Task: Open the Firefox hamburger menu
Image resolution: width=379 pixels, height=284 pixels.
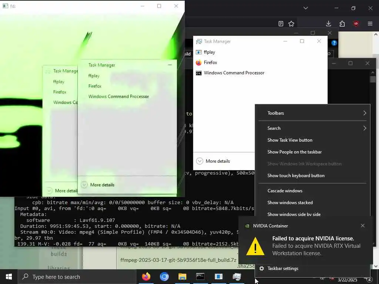Action: coord(370,24)
